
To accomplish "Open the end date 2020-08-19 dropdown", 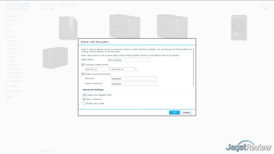I will coord(124,69).
